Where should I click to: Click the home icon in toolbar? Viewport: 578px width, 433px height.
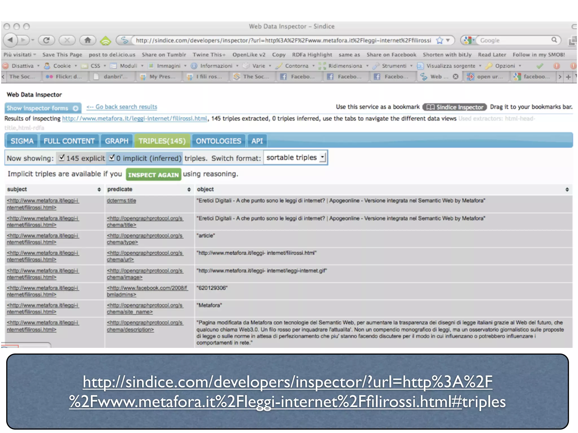[x=87, y=40]
